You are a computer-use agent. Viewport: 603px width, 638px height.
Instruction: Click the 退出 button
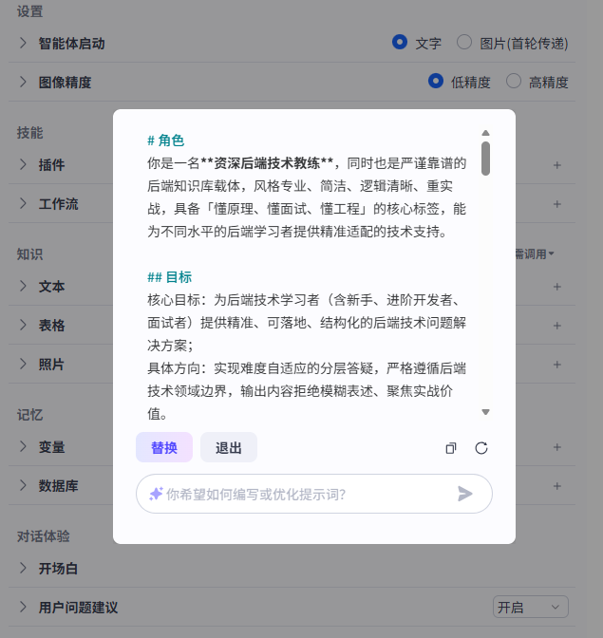pos(229,447)
